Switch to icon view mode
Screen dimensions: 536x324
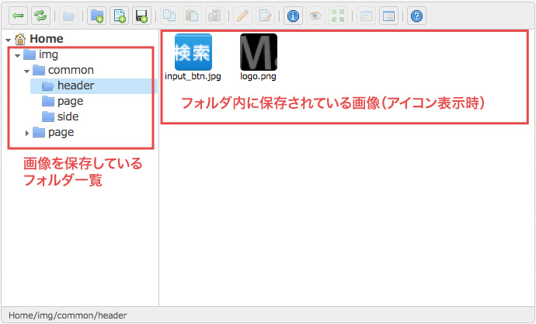coord(365,16)
